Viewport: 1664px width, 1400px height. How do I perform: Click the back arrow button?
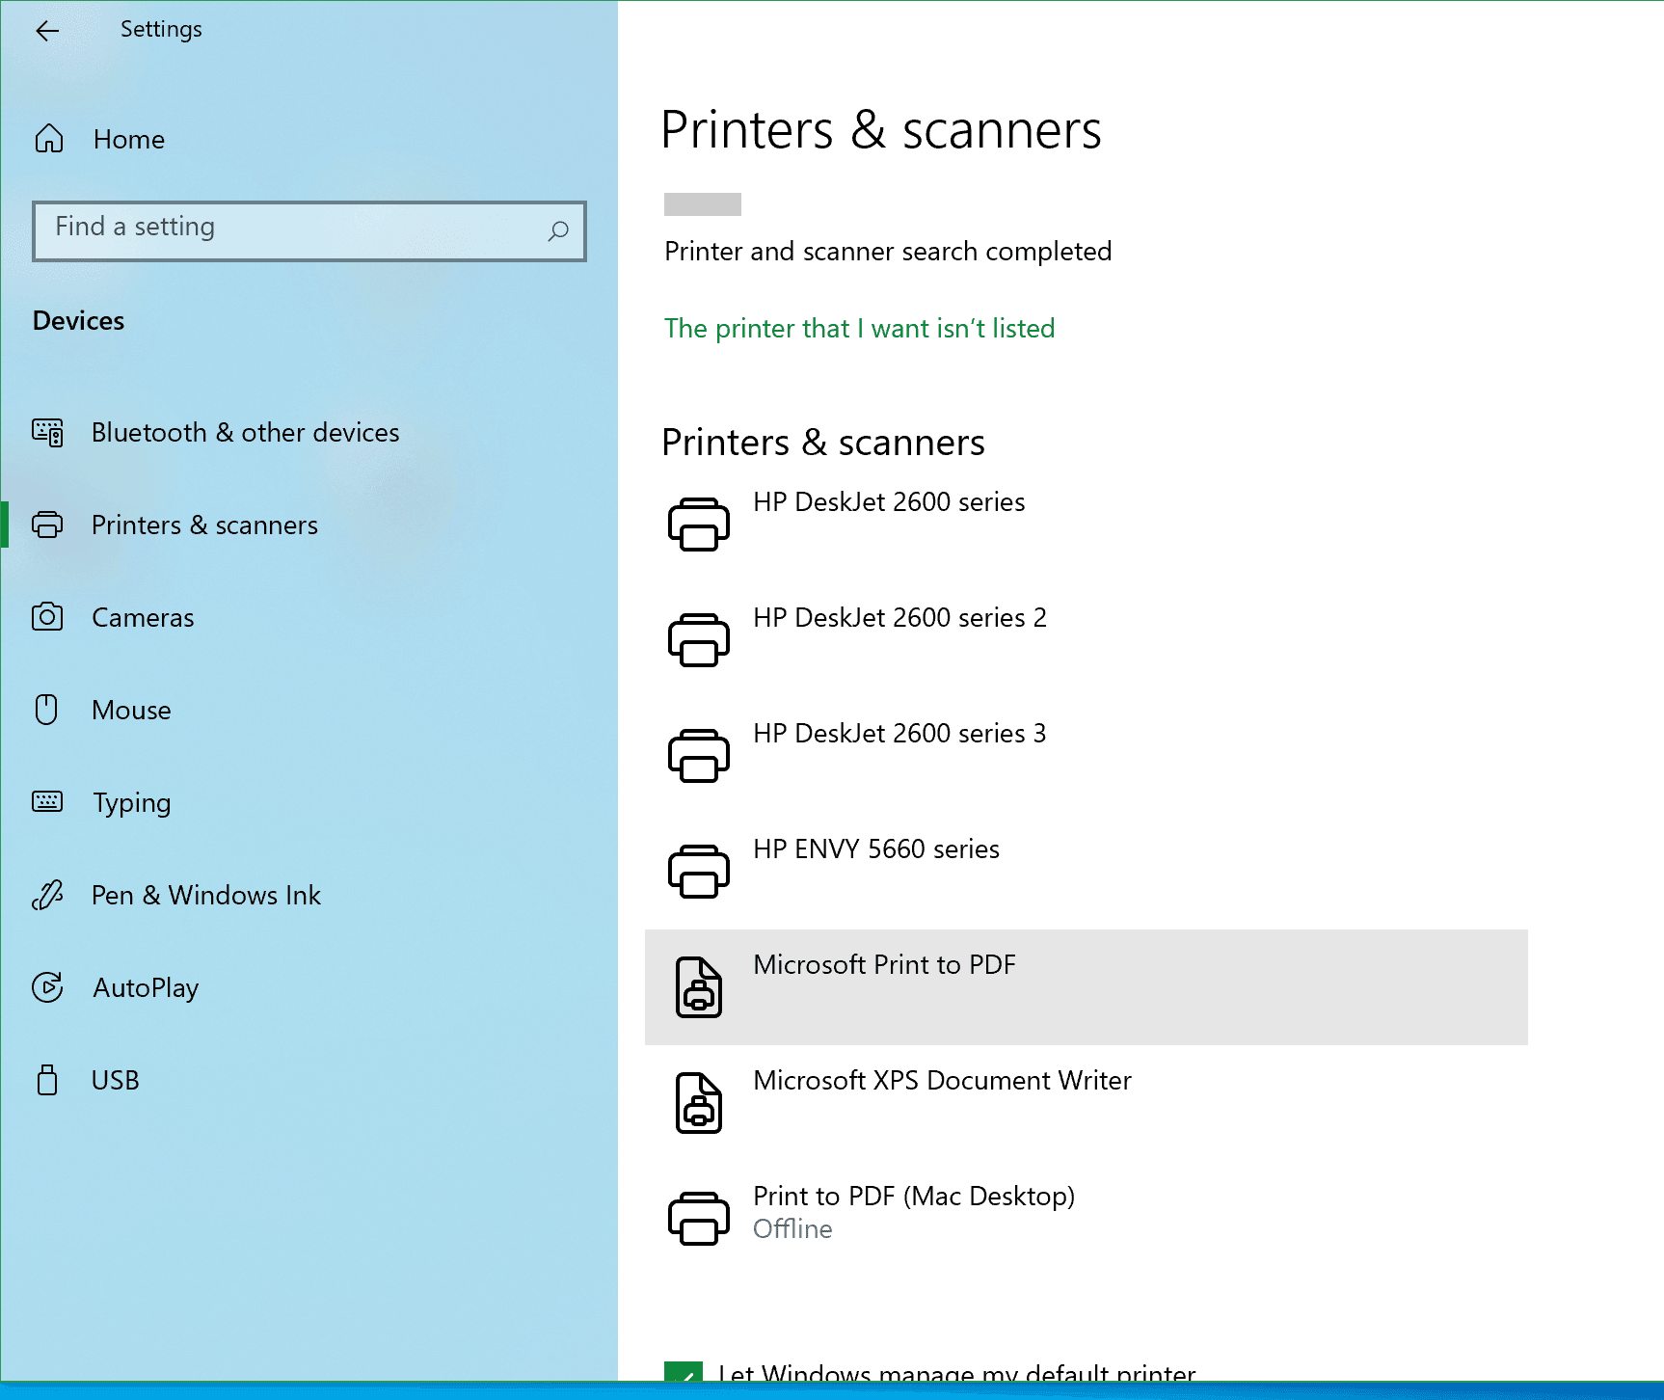coord(47,30)
